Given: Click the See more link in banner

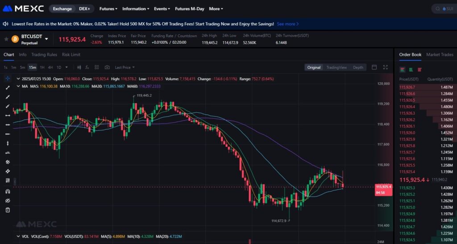Looking at the screenshot, I should click(x=288, y=24).
